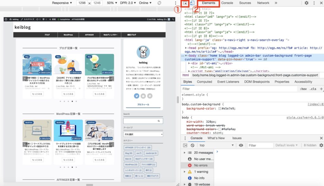The width and height of the screenshot is (324, 186).
Task: Open the Responsive device dropdown
Action: click(62, 3)
